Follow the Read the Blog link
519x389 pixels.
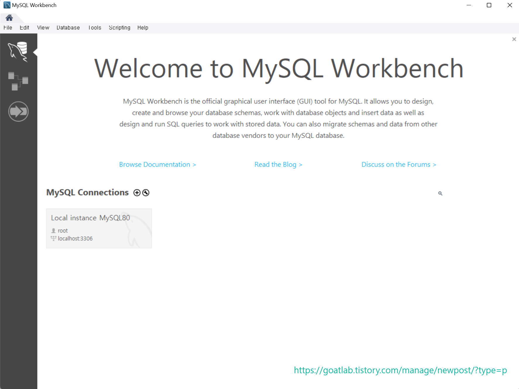278,165
